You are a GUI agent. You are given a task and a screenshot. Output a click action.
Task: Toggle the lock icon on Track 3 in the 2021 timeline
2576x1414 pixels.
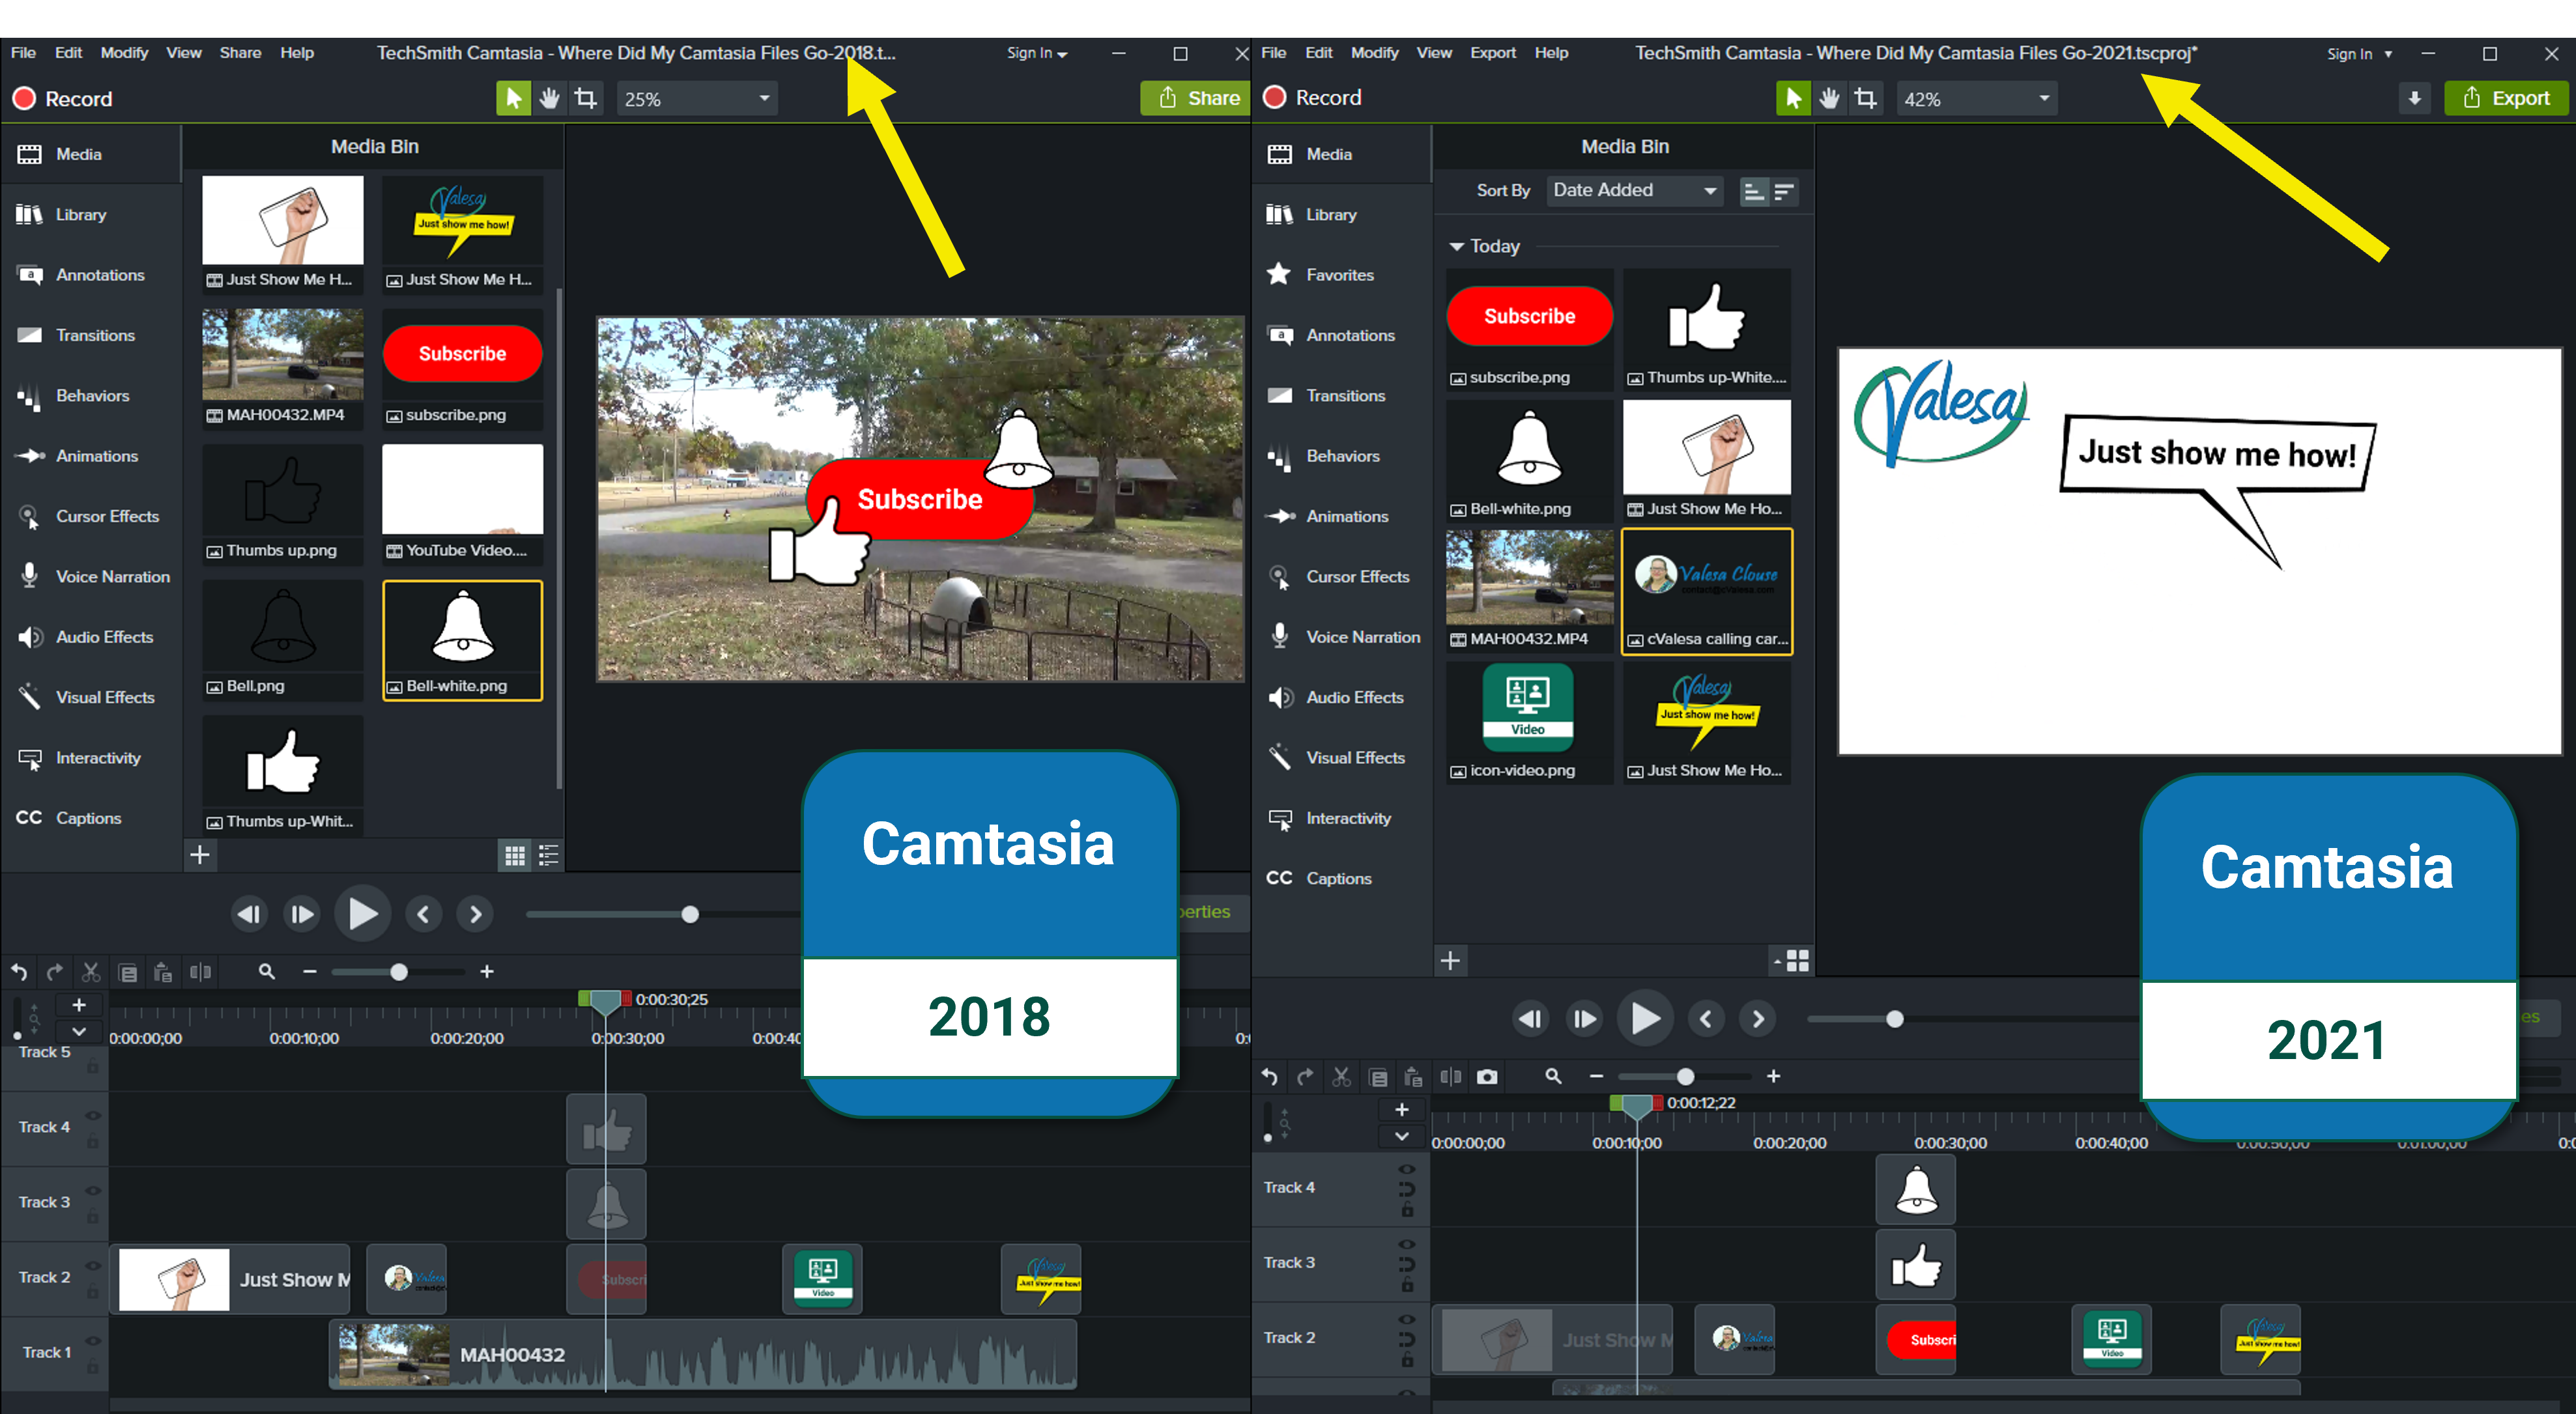pyautogui.click(x=1407, y=1284)
